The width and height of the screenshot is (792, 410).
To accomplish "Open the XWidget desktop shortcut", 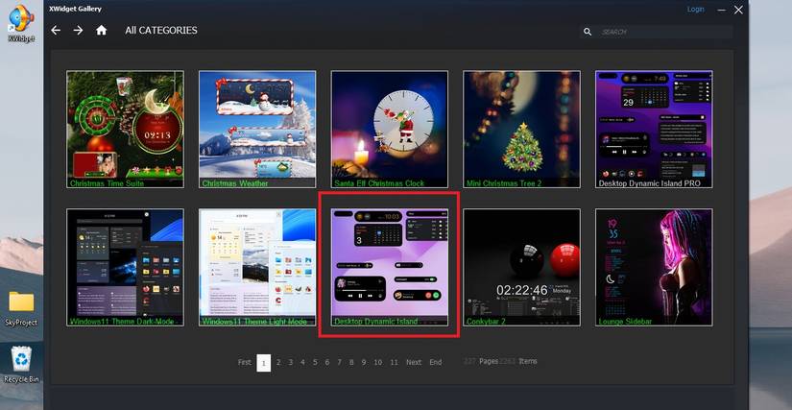I will (x=21, y=24).
